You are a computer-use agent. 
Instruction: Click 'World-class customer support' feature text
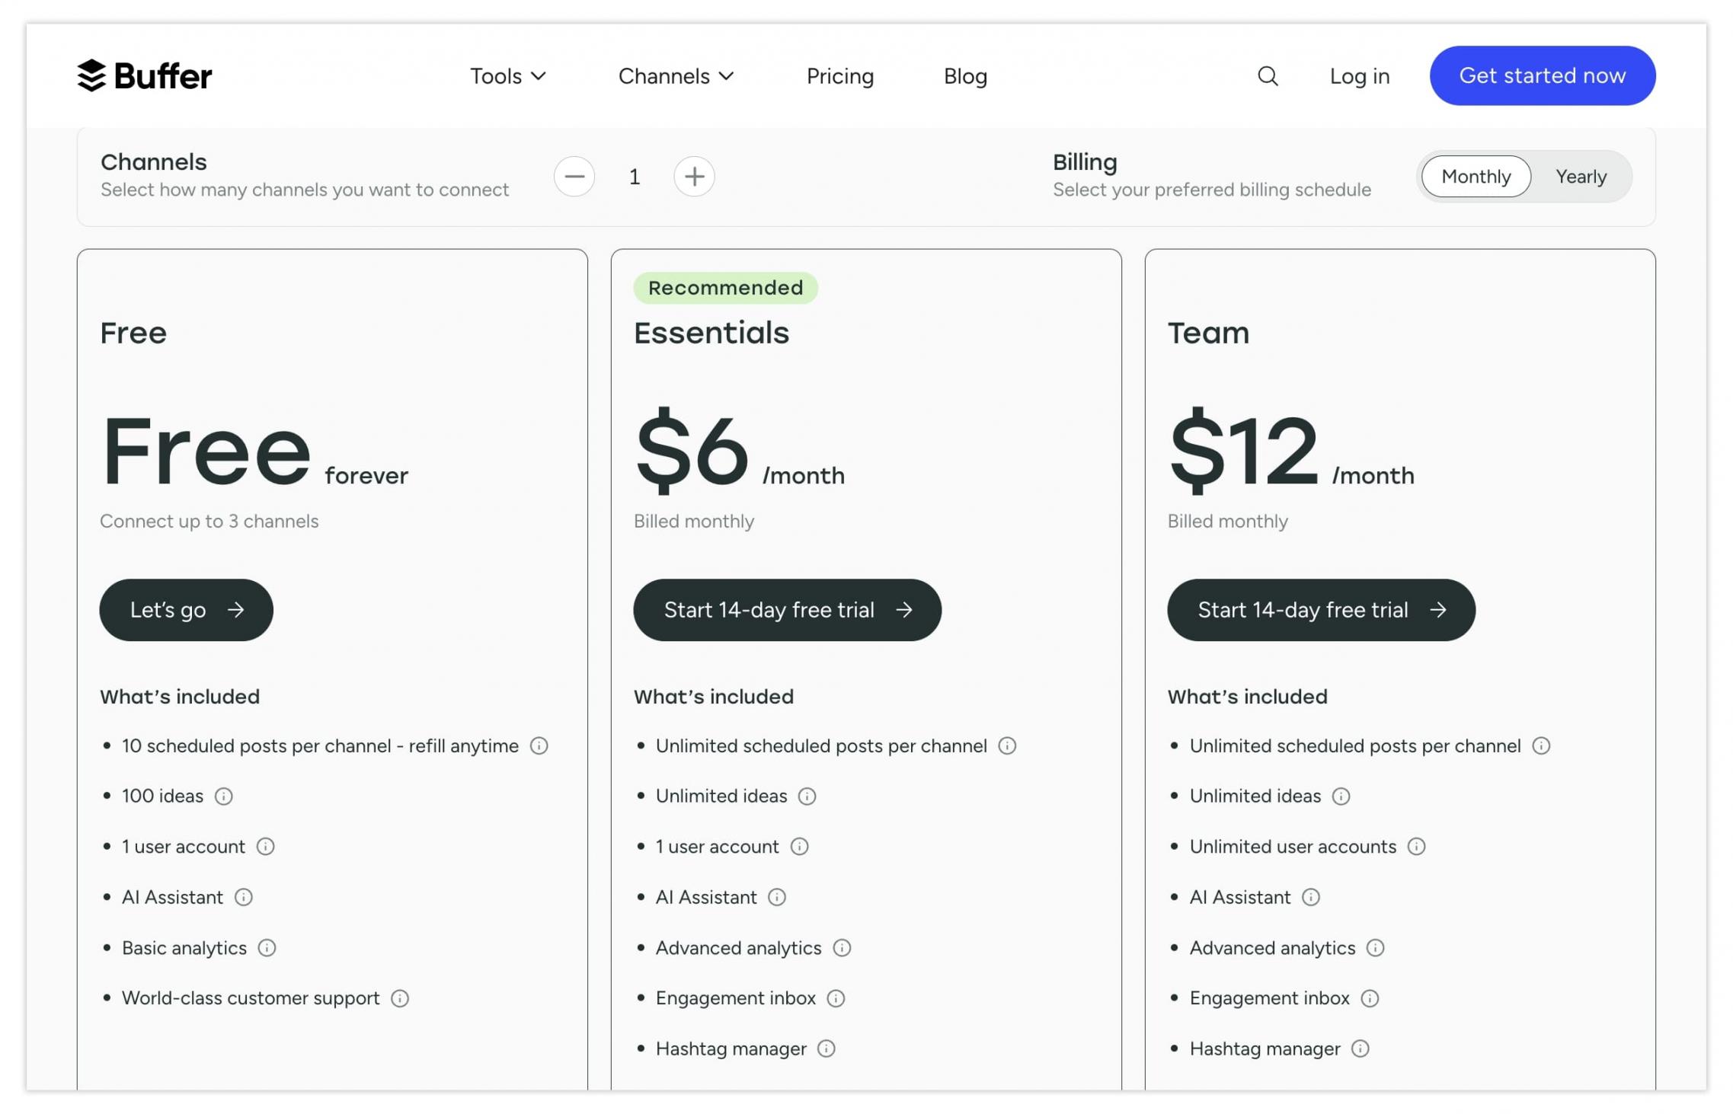point(251,997)
